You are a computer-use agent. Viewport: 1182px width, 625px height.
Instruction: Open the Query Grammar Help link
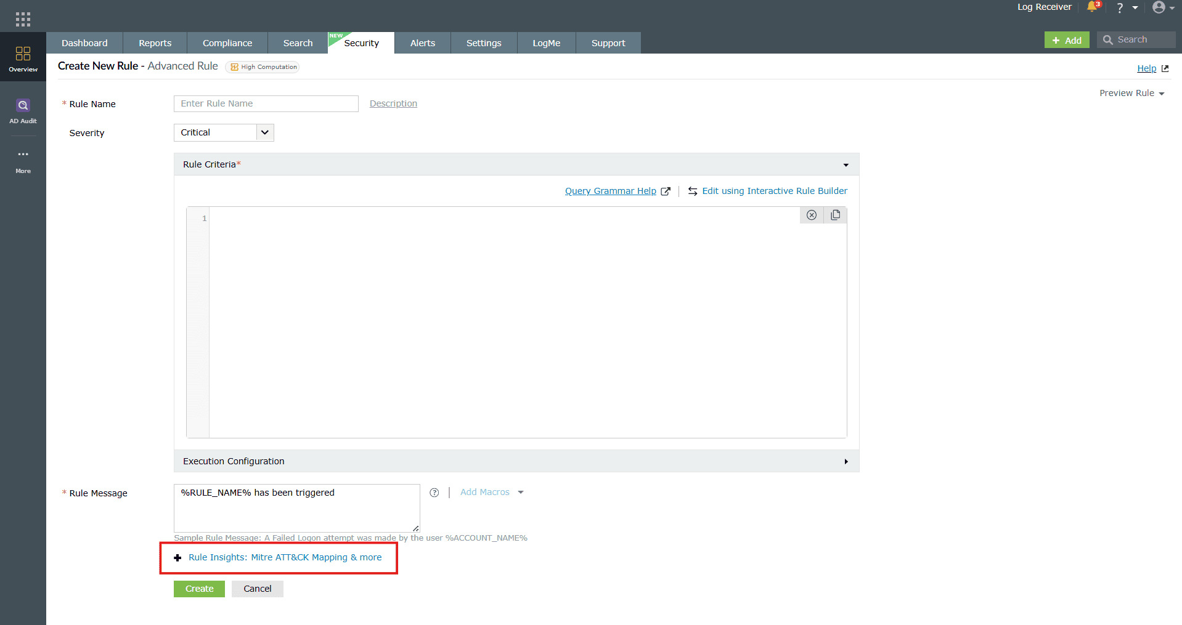pos(610,191)
